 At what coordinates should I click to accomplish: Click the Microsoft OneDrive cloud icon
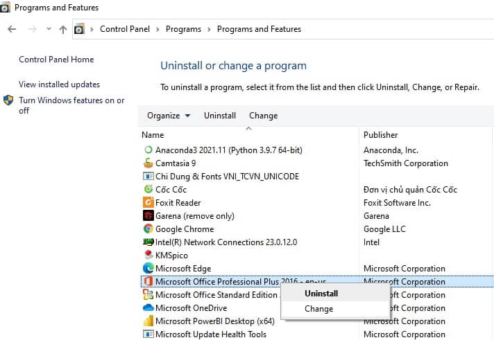coord(148,307)
